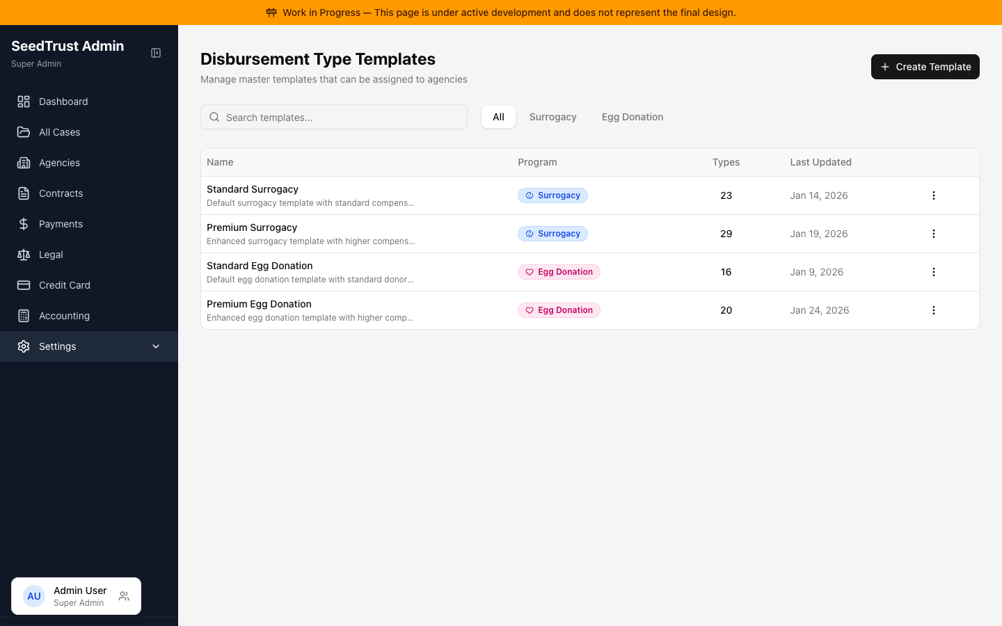
Task: Select the All filter tab
Action: [x=498, y=117]
